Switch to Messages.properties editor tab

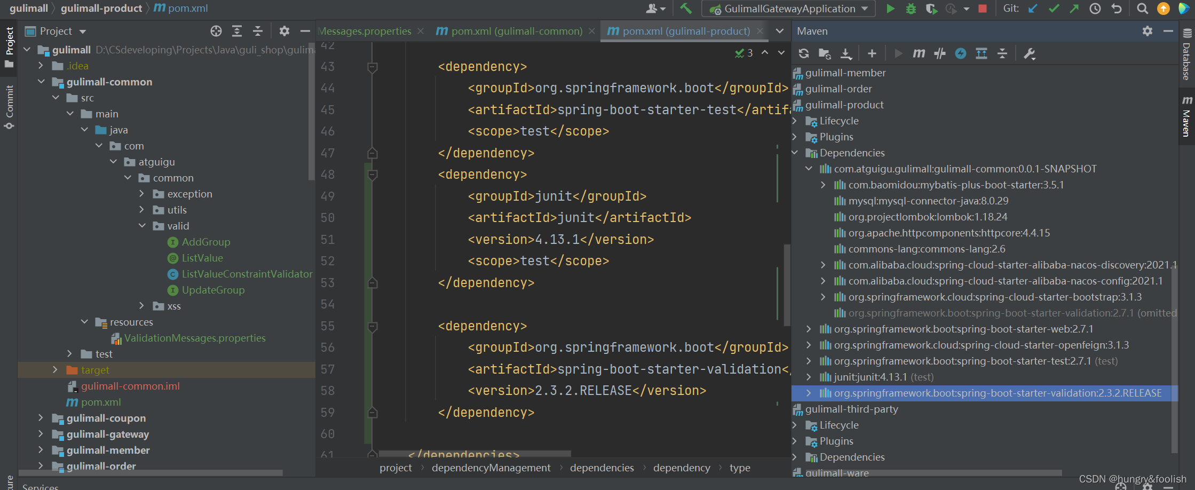click(365, 31)
